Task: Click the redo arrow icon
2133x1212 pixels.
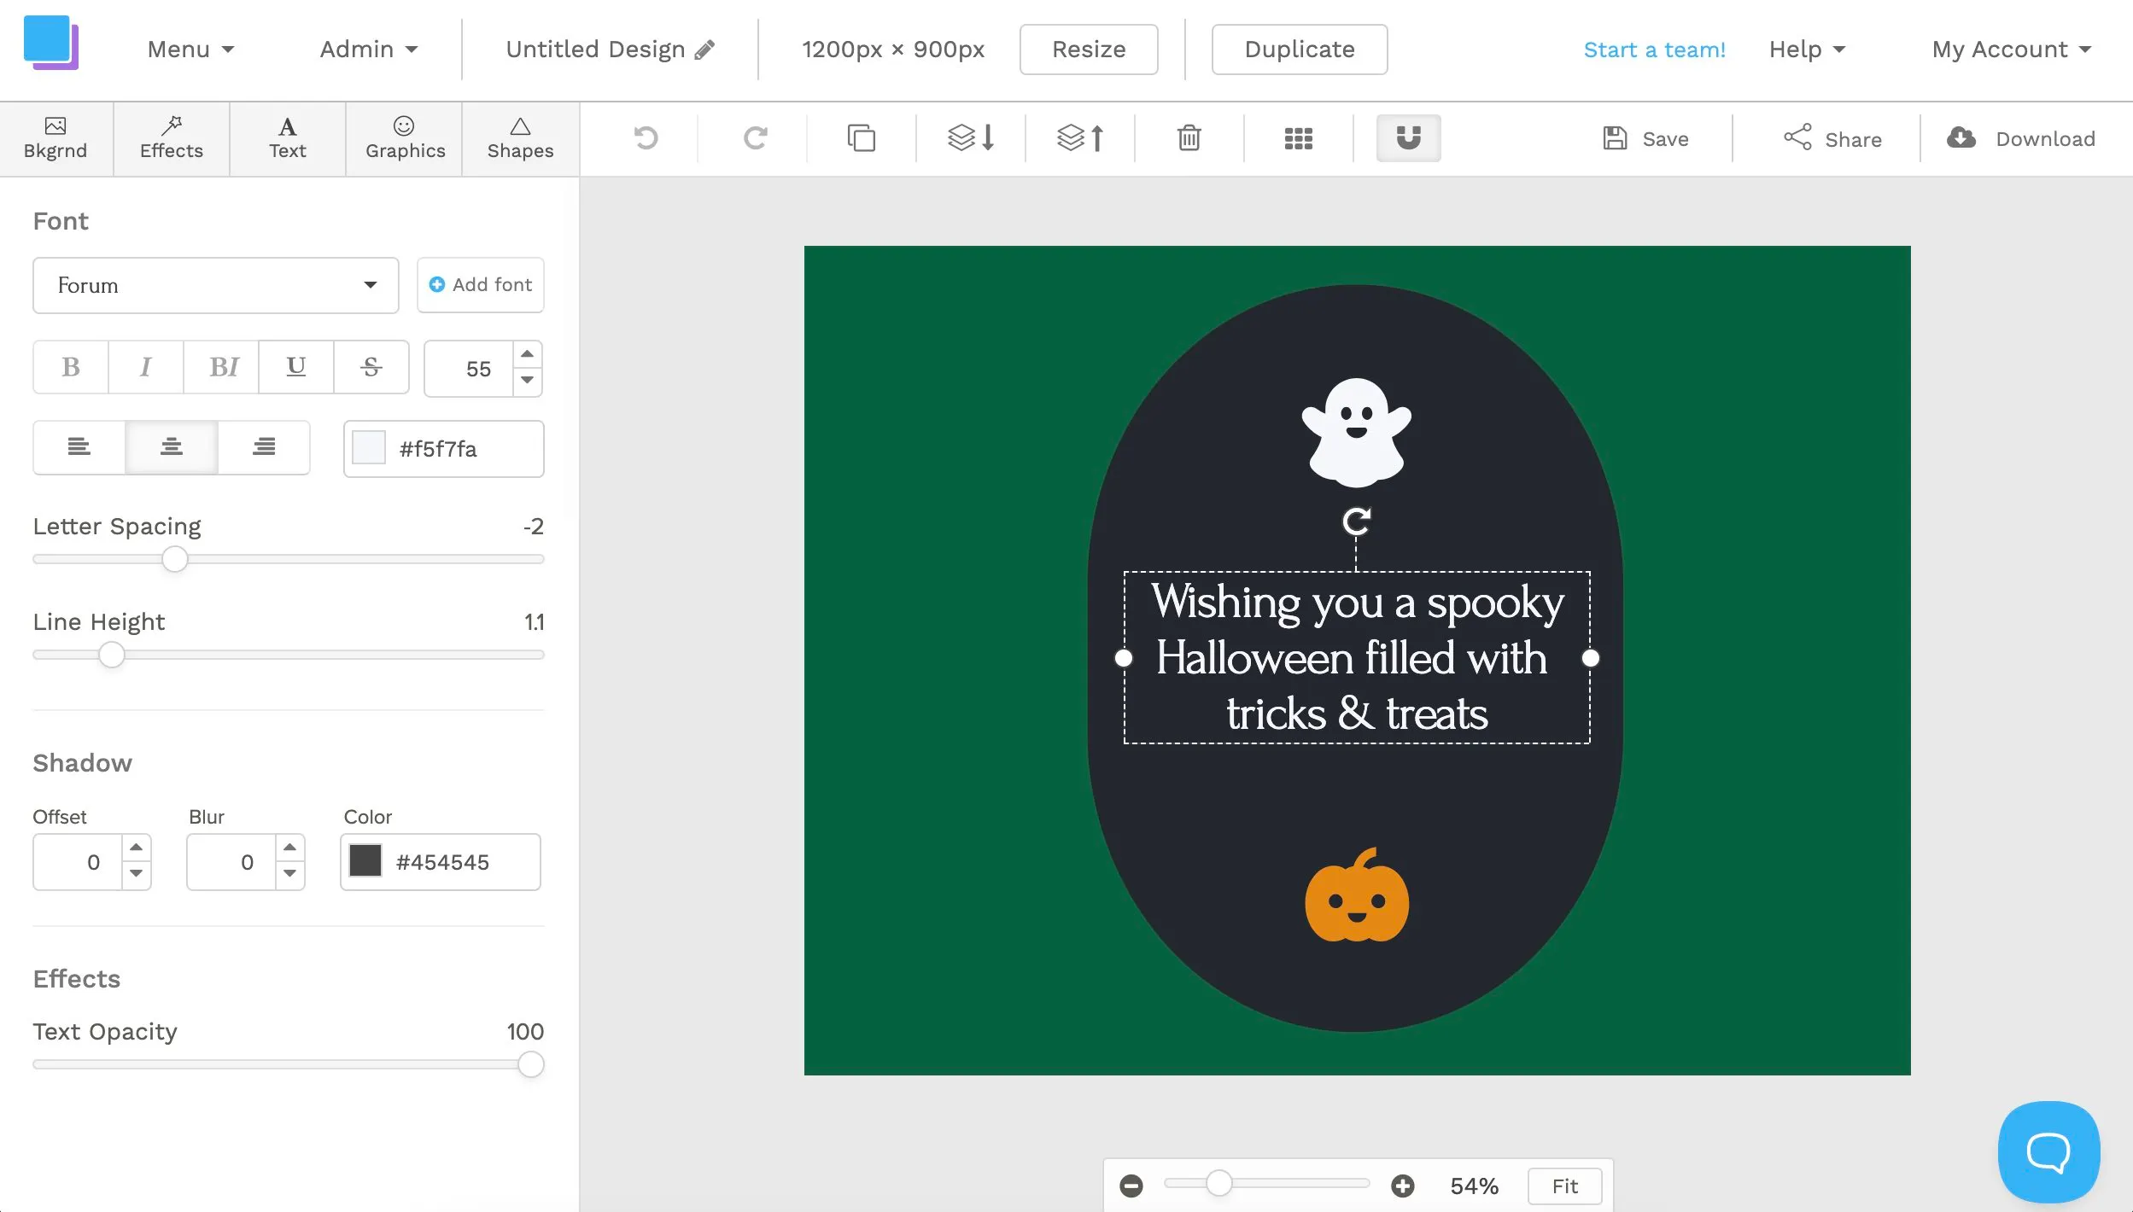Action: [755, 137]
